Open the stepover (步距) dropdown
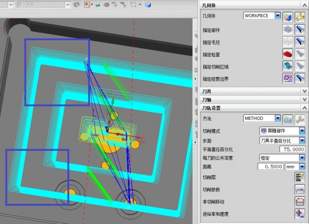309x224 pixels. (302, 141)
